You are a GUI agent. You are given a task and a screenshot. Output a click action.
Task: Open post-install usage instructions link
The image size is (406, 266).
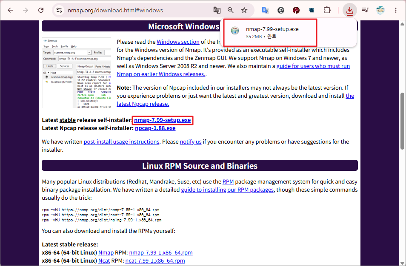[x=121, y=142]
